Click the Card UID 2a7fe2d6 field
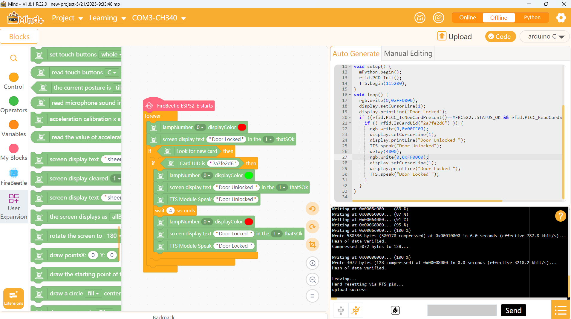This screenshot has width=571, height=319. pos(223,163)
